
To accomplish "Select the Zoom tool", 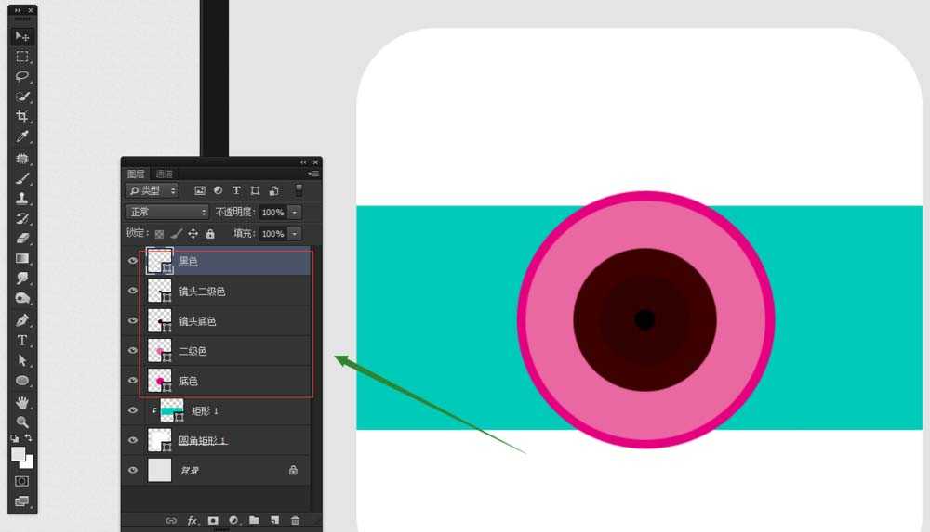I will 22,422.
